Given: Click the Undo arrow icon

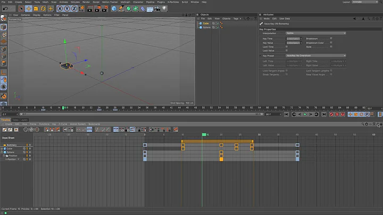Looking at the screenshot, I should pyautogui.click(x=5, y=9).
